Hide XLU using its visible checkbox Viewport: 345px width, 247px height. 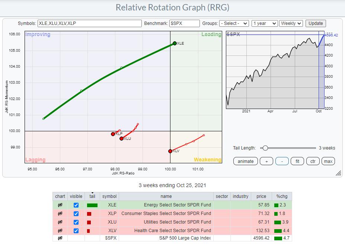[x=76, y=222]
